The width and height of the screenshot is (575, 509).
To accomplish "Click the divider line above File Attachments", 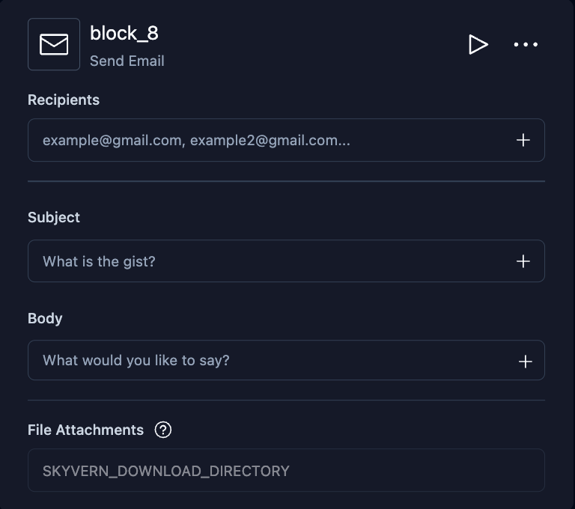I will tap(286, 400).
